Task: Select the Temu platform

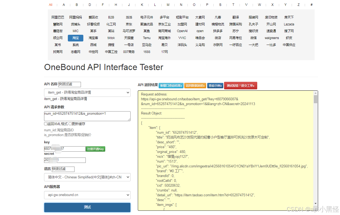Action: click(147, 38)
